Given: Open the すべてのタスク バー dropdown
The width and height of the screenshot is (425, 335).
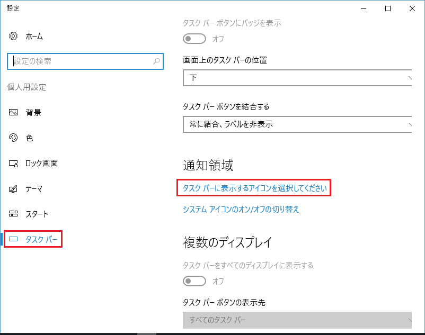Looking at the screenshot, I should (297, 320).
